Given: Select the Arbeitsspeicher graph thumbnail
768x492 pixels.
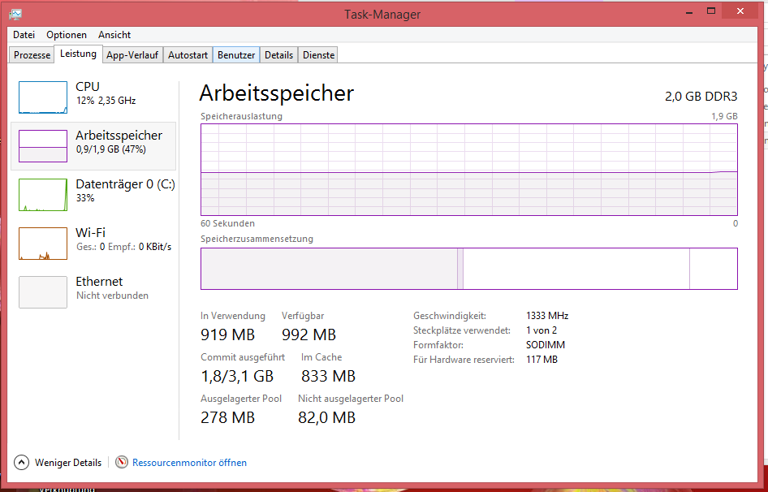Looking at the screenshot, I should (x=43, y=145).
